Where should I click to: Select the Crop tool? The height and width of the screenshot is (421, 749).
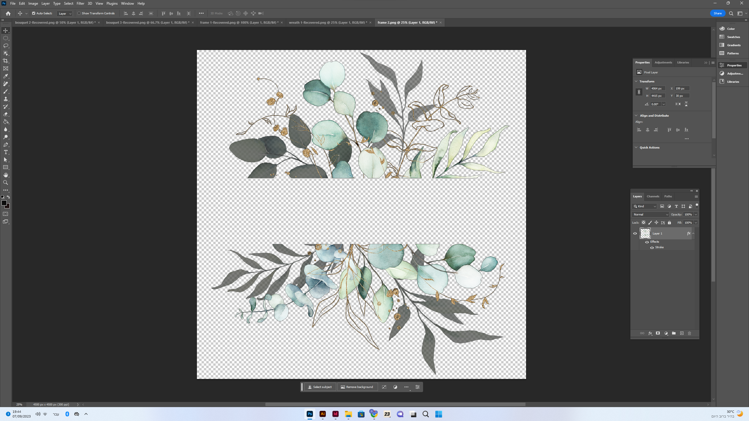[6, 61]
